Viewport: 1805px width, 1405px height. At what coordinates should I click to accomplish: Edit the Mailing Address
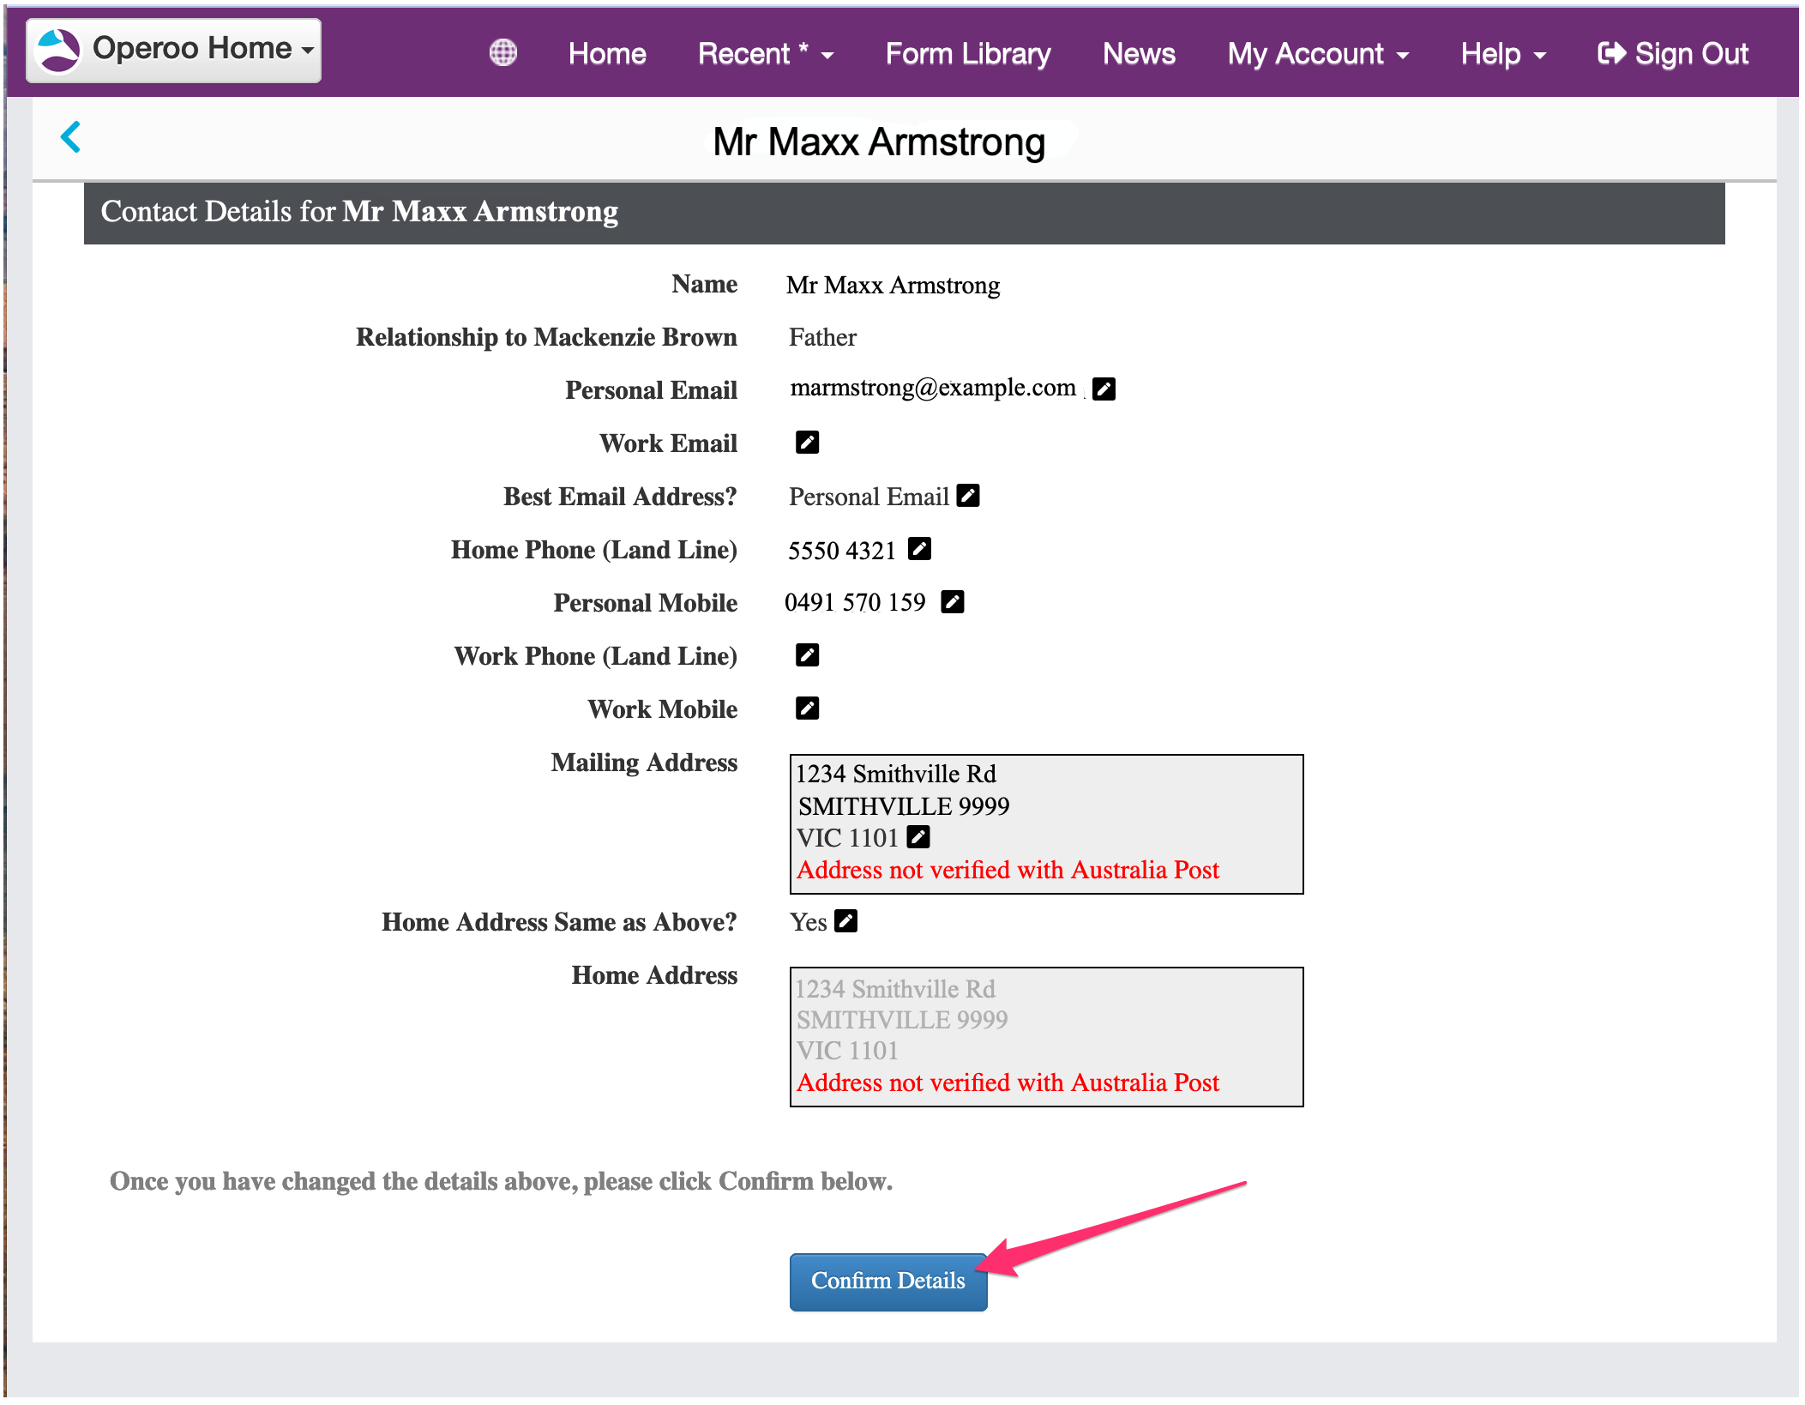coord(918,836)
